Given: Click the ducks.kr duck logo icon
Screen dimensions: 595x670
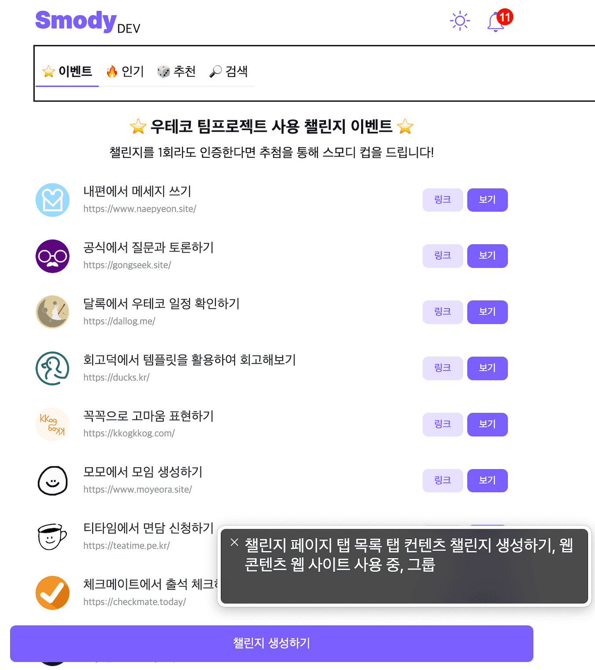Looking at the screenshot, I should (x=53, y=368).
